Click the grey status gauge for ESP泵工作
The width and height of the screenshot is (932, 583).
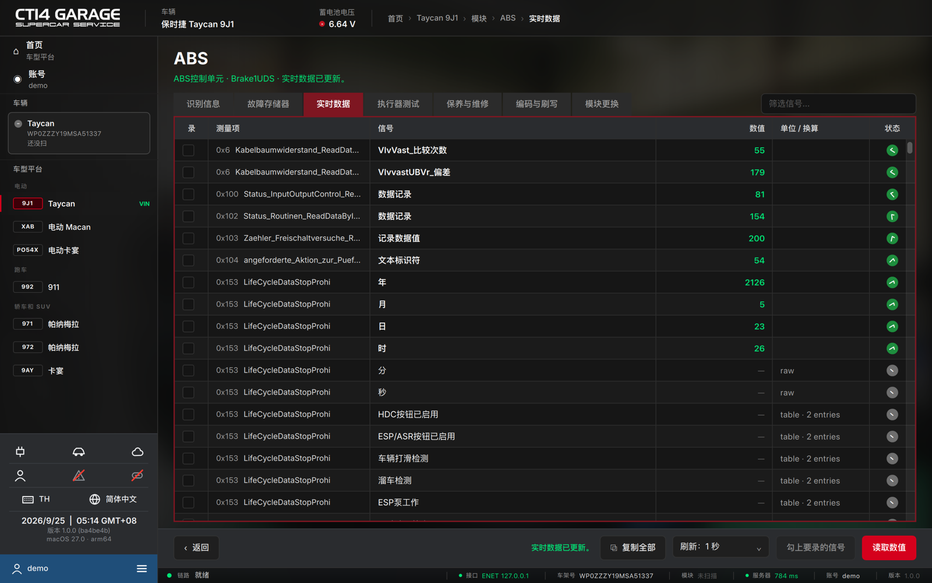(892, 503)
